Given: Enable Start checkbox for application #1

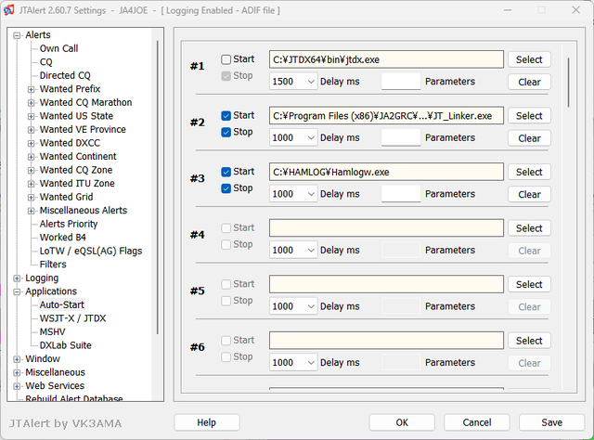Looking at the screenshot, I should 226,59.
